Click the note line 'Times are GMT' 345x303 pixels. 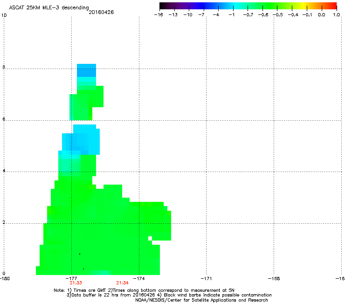(86, 290)
